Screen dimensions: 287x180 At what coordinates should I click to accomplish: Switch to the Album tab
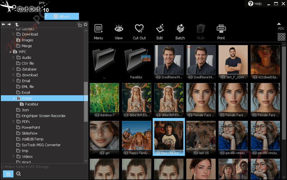coord(62,16)
